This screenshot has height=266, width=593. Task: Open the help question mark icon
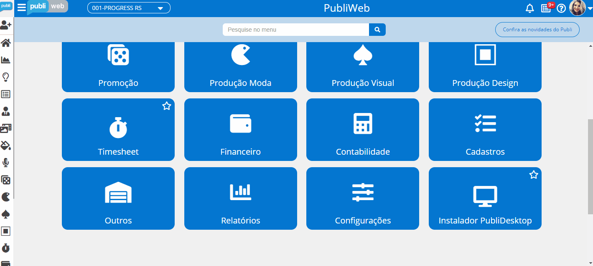[561, 8]
